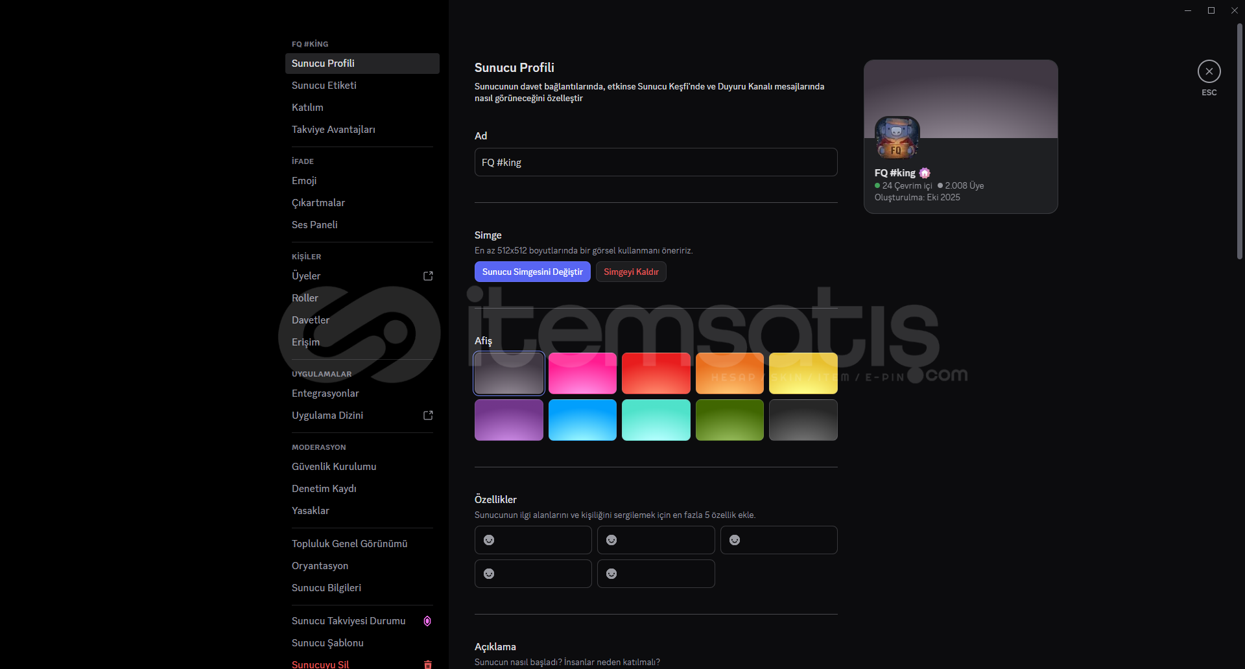Click the trash icon beside Sunucuyu Sil
This screenshot has height=669, width=1245.
[x=428, y=664]
